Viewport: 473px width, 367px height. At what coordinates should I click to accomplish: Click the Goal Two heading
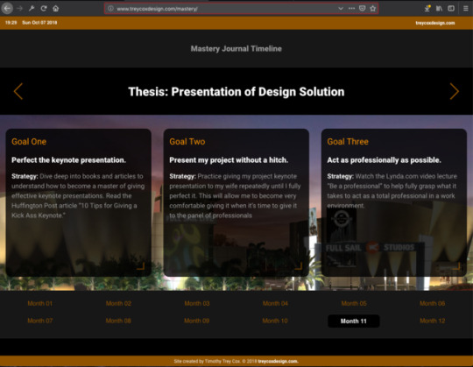coord(187,141)
